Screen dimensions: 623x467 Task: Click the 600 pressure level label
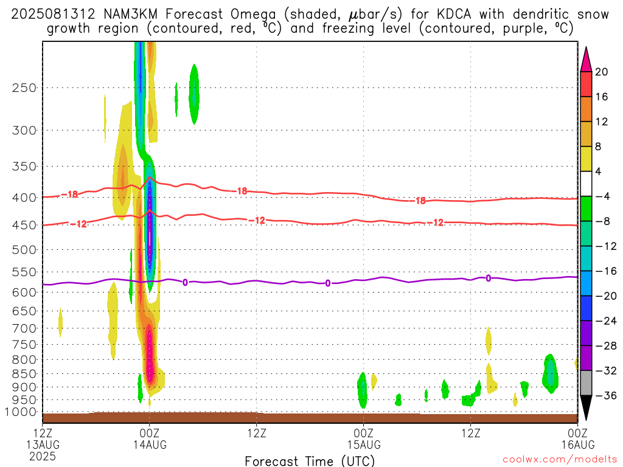click(x=24, y=292)
